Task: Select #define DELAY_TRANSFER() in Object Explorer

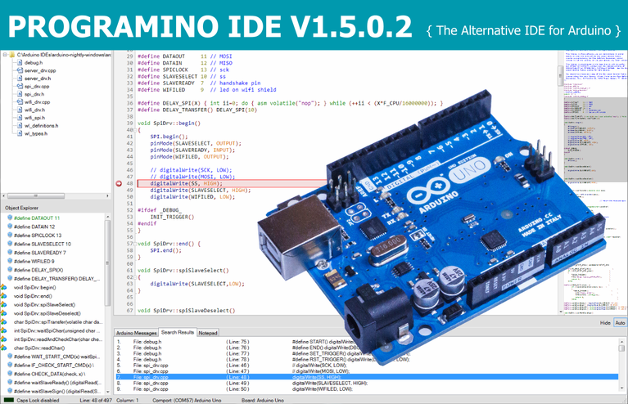Action: pos(56,279)
